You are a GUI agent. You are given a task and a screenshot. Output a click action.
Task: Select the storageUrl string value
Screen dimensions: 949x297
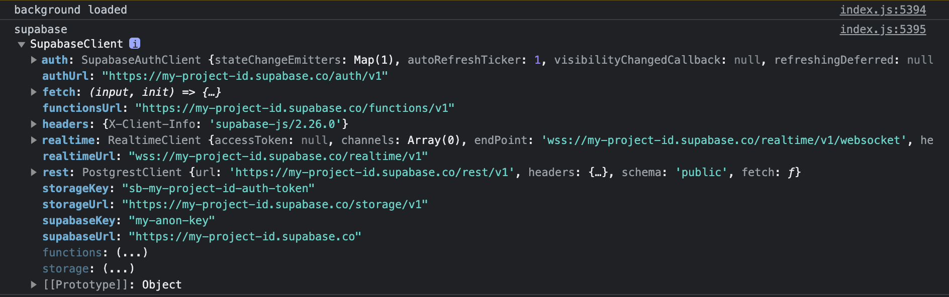[275, 205]
